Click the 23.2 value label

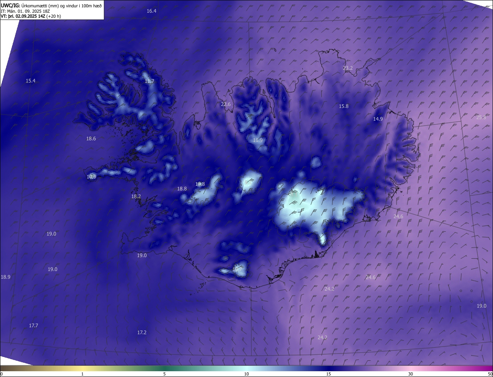point(348,68)
